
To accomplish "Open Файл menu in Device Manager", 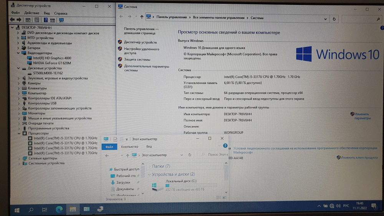I will click(15, 13).
